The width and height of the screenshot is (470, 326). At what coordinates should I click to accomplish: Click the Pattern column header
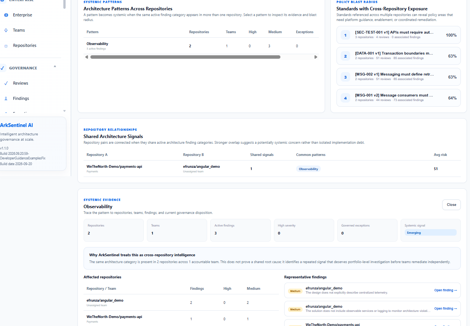tap(92, 32)
